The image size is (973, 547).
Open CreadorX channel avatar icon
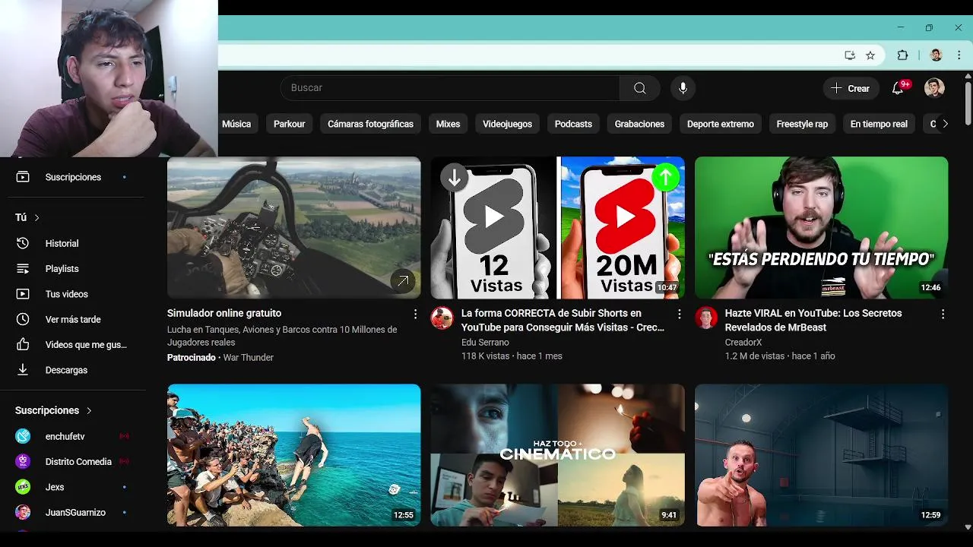pos(706,318)
